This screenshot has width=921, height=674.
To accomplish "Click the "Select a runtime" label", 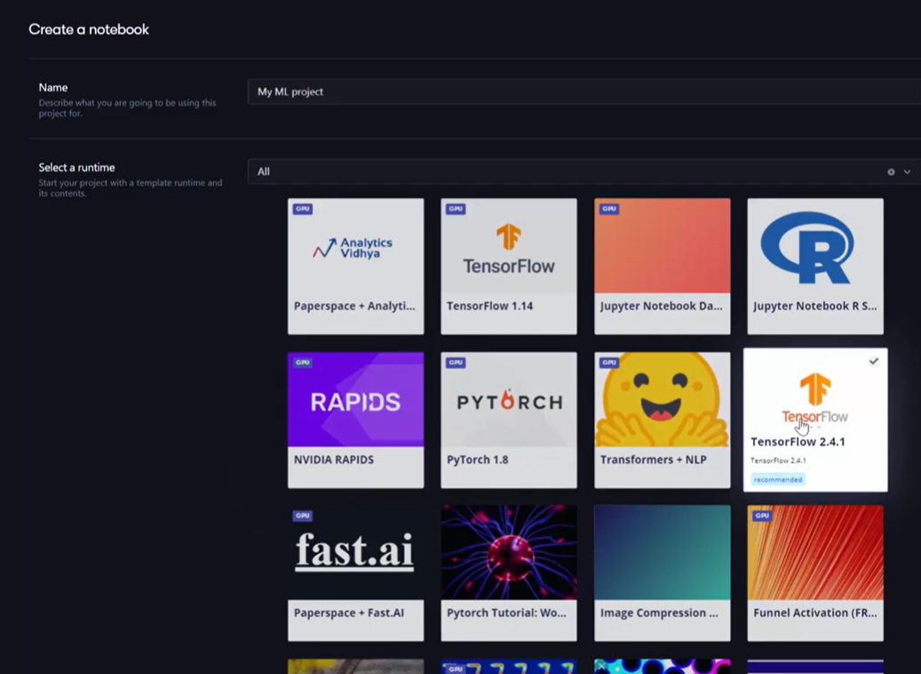I will click(x=77, y=167).
